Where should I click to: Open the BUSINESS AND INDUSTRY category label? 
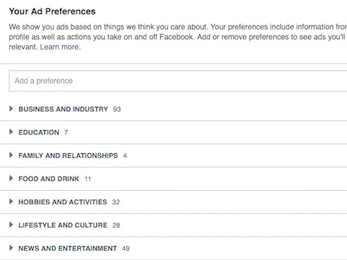click(x=63, y=109)
